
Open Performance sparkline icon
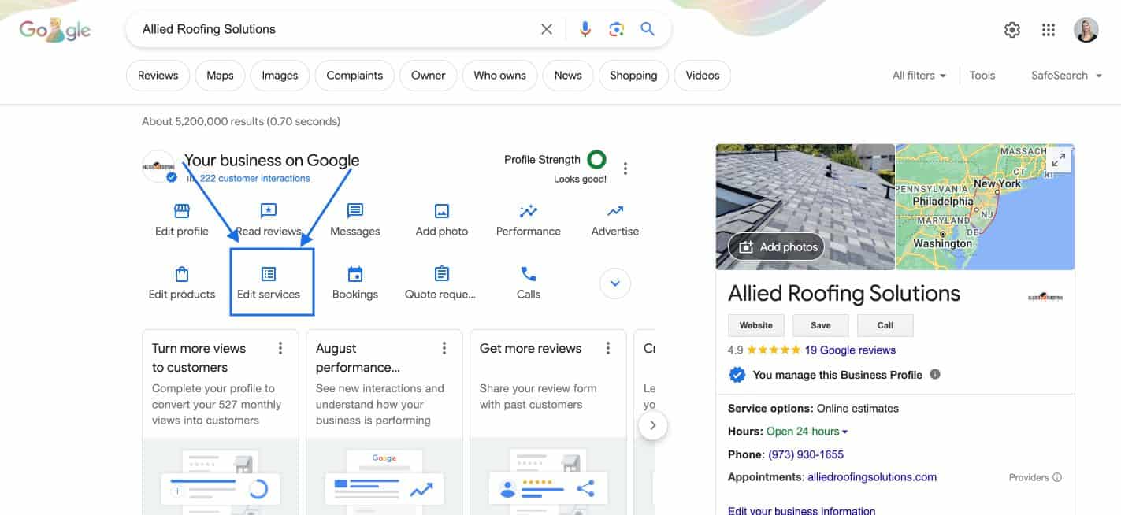529,211
